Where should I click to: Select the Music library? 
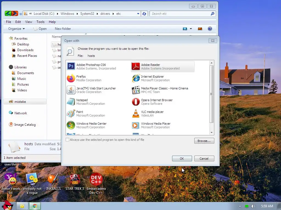click(x=21, y=78)
